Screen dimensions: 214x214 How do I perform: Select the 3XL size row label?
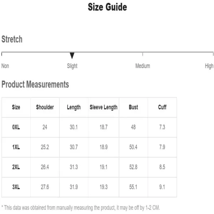16,187
